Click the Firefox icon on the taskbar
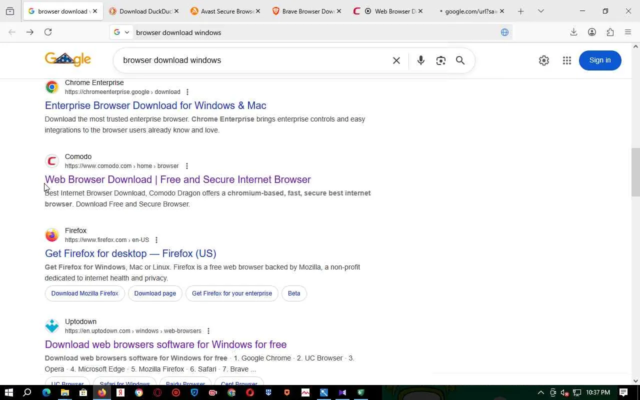The image size is (640, 400). [x=102, y=392]
